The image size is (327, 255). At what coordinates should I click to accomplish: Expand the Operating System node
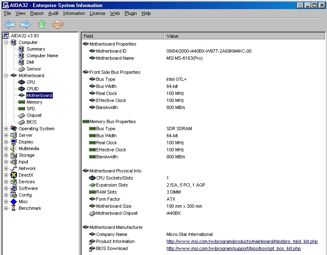(6, 129)
